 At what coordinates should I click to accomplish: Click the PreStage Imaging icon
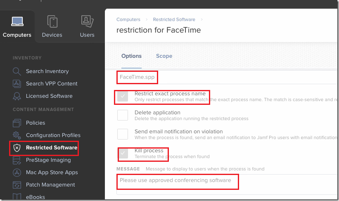point(17,160)
